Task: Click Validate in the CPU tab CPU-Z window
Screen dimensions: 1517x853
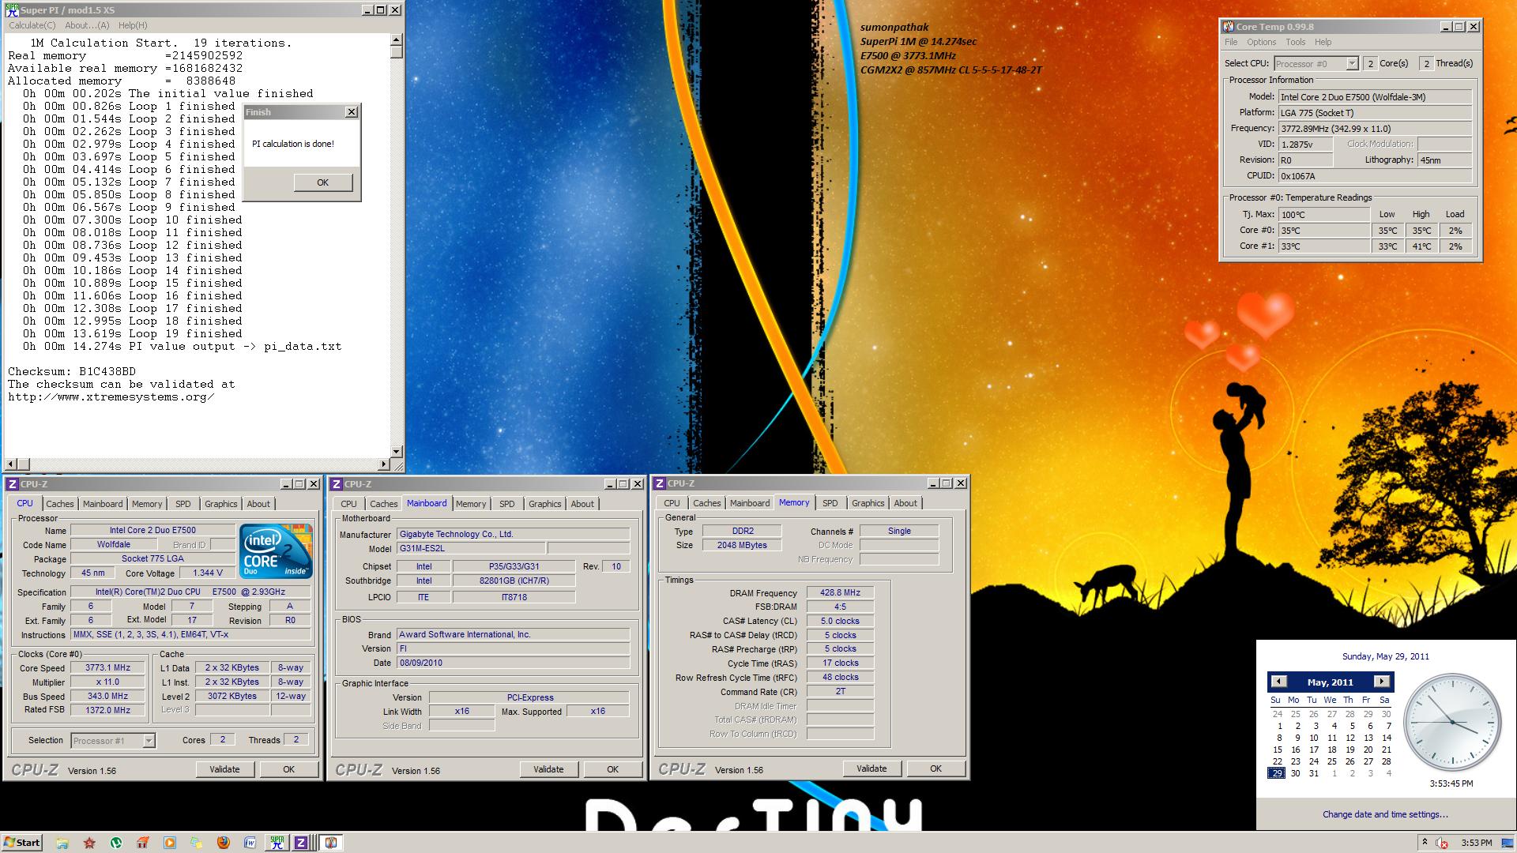Action: point(224,769)
